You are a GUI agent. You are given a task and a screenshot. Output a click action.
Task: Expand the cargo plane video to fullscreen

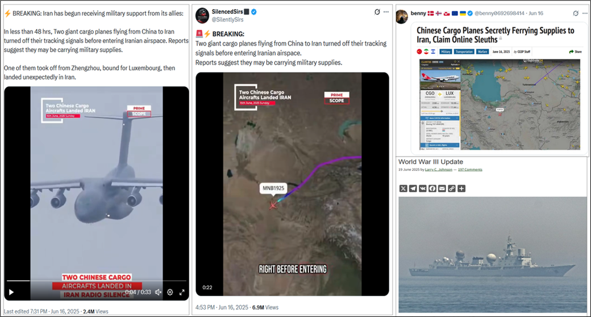coord(182,292)
